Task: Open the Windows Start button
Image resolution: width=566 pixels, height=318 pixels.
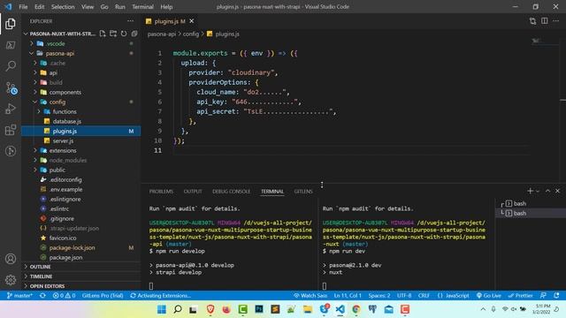Action: (x=162, y=309)
